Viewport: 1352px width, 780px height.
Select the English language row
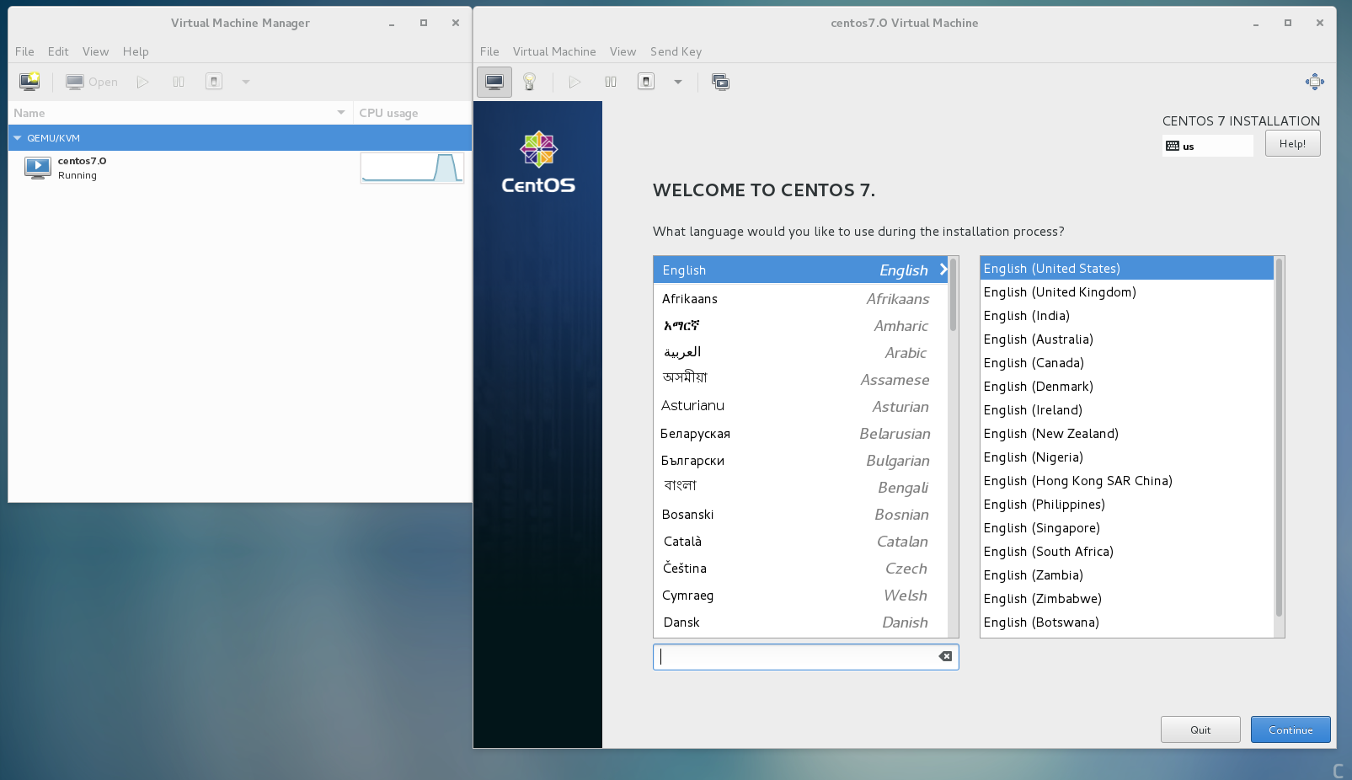point(800,270)
